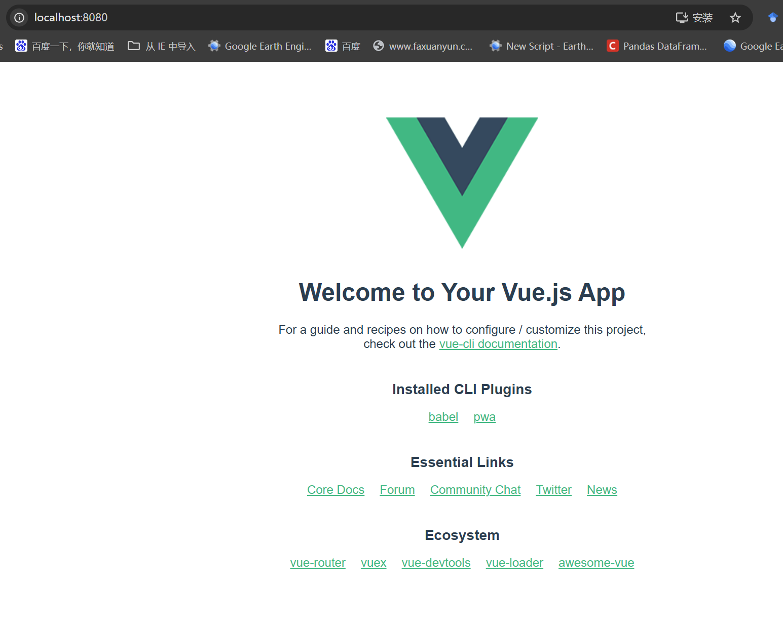Open the Google Earth Engi... bookmark
783x622 pixels.
(x=260, y=46)
